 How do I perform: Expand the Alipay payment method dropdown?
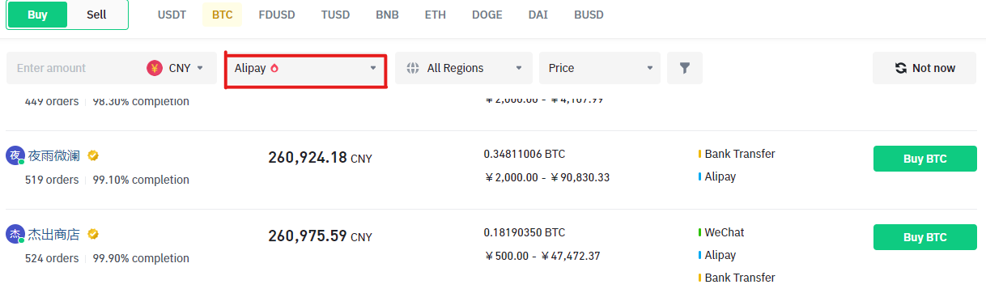pos(306,68)
